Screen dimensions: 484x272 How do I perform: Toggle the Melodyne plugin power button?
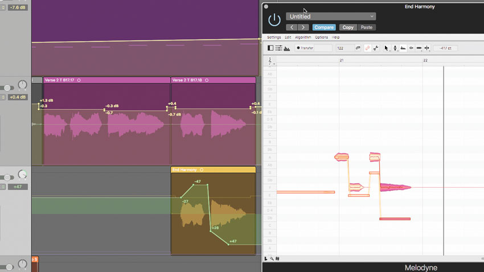click(274, 20)
